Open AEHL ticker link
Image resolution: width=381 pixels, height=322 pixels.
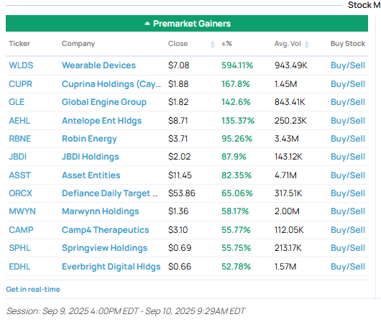(x=19, y=121)
